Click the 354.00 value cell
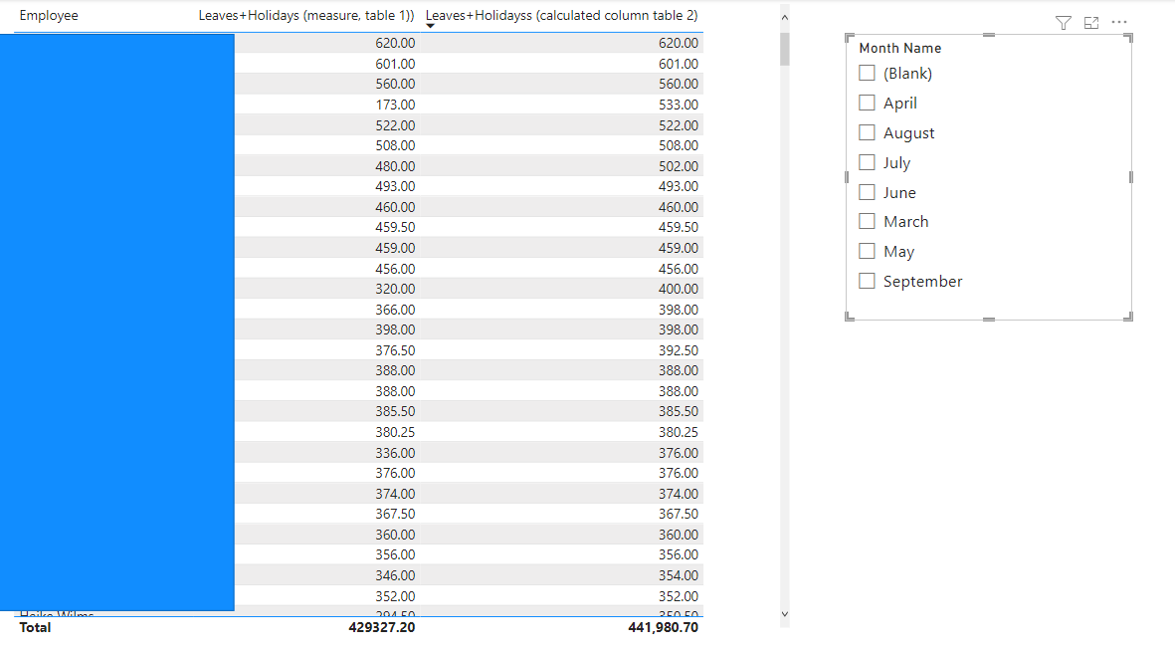 (679, 575)
